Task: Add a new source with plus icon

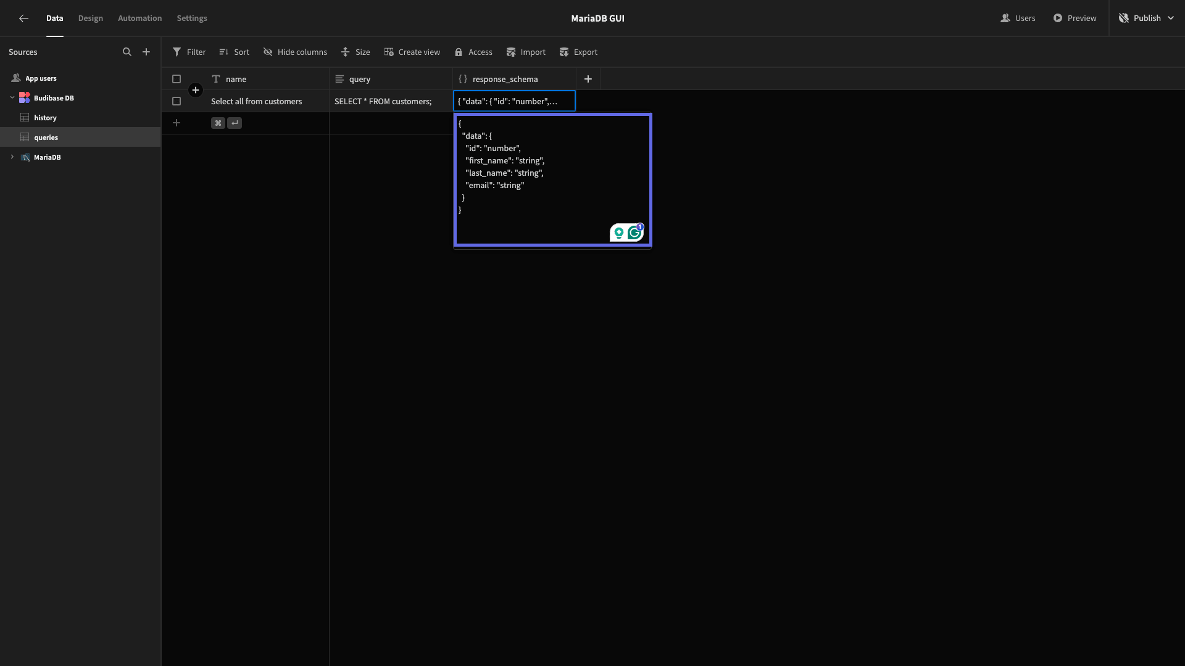Action: pyautogui.click(x=146, y=52)
